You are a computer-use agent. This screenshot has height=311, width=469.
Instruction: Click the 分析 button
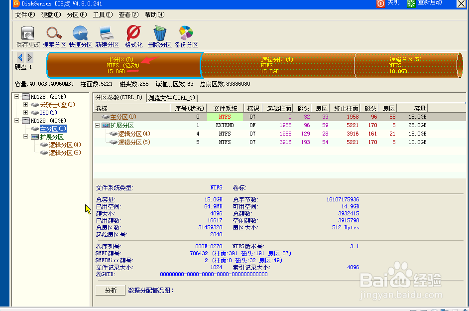click(x=111, y=291)
